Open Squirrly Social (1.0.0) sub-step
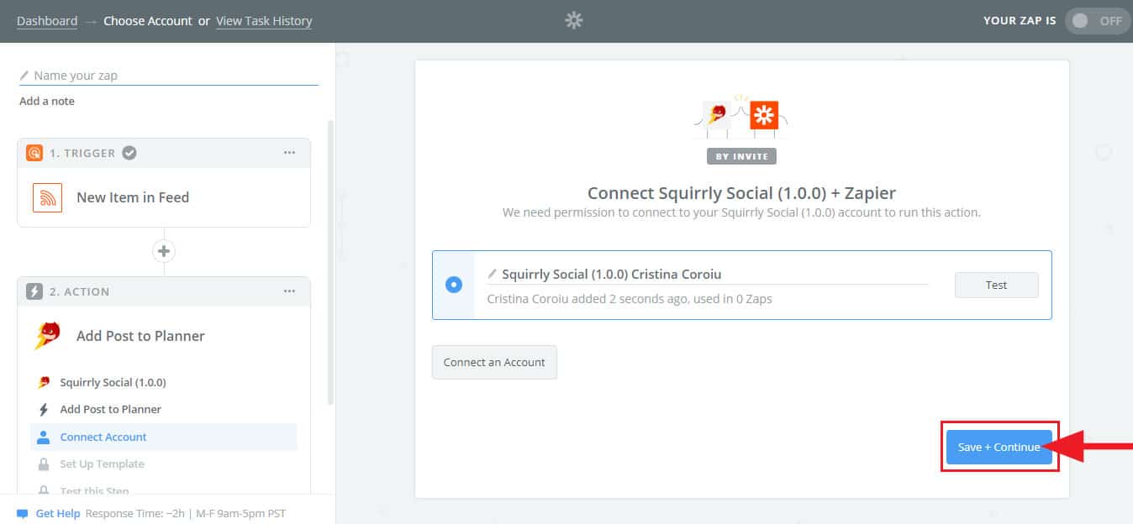1133x524 pixels. [113, 382]
